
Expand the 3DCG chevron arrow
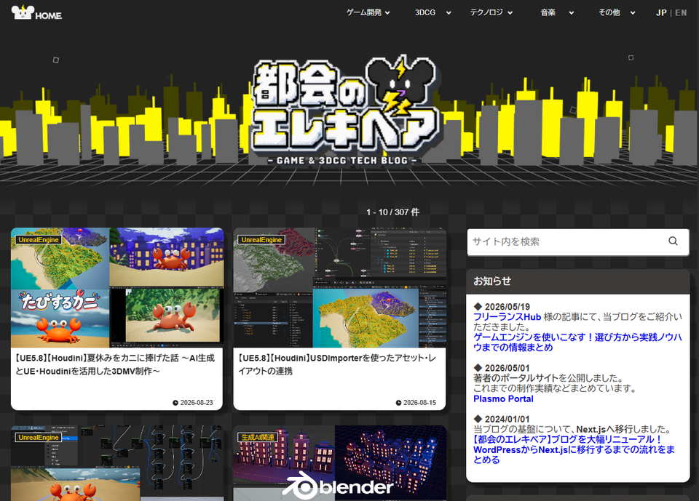(x=449, y=13)
